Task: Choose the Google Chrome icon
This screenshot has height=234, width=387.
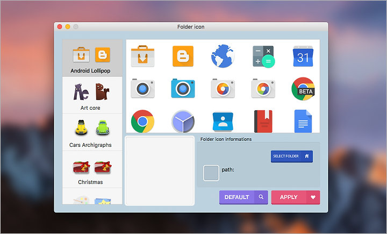Action: point(142,122)
